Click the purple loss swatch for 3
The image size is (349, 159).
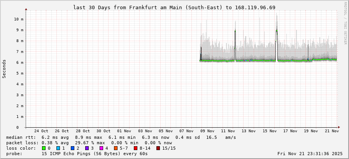87,148
